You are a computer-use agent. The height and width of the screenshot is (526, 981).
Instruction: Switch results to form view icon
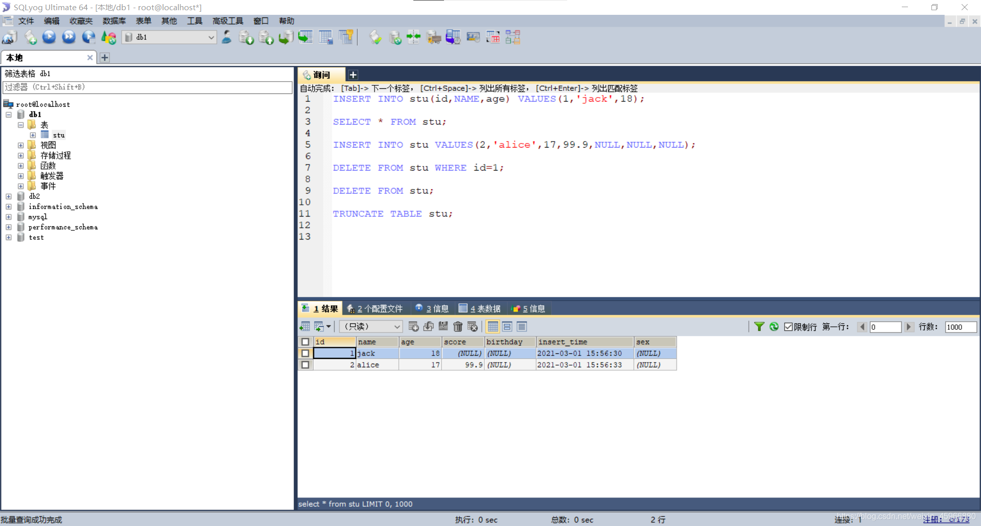[x=507, y=326]
